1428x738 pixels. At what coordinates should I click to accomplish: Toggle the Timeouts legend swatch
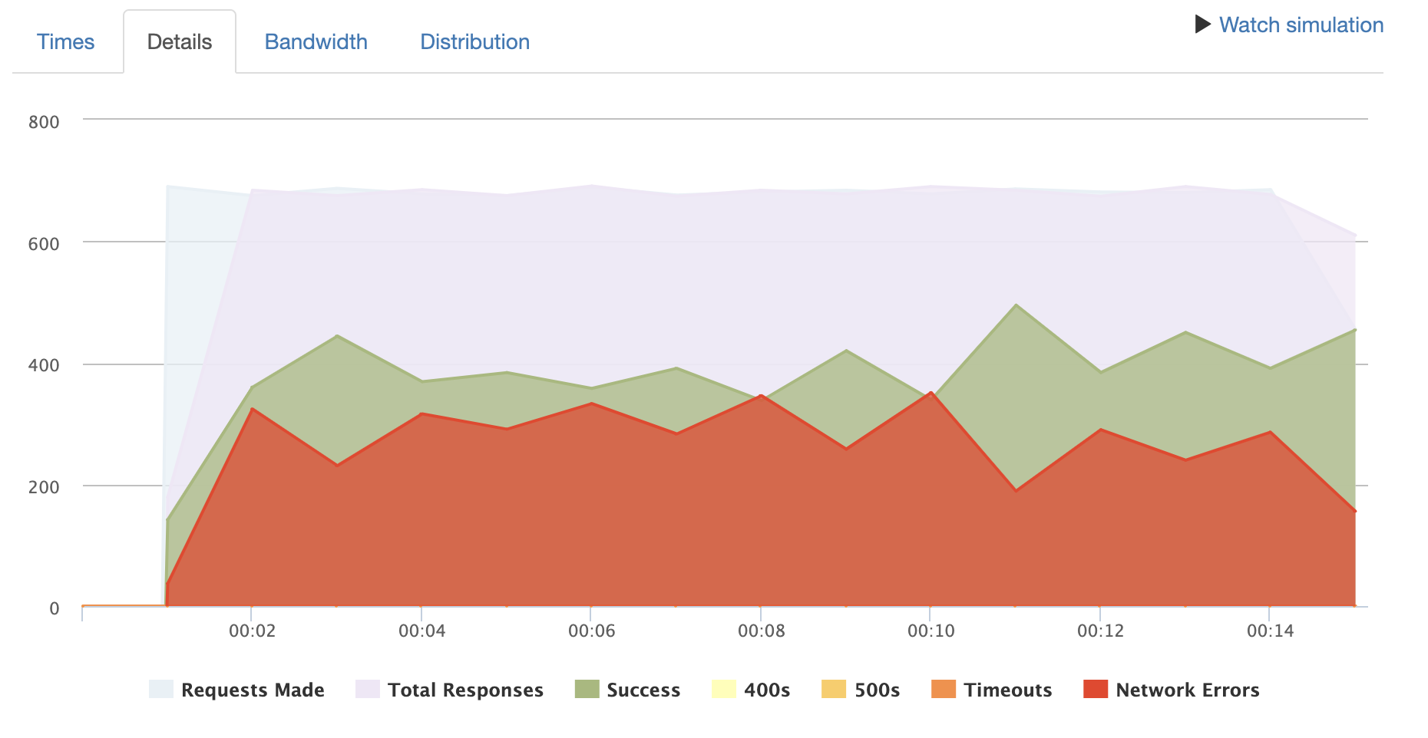[944, 689]
